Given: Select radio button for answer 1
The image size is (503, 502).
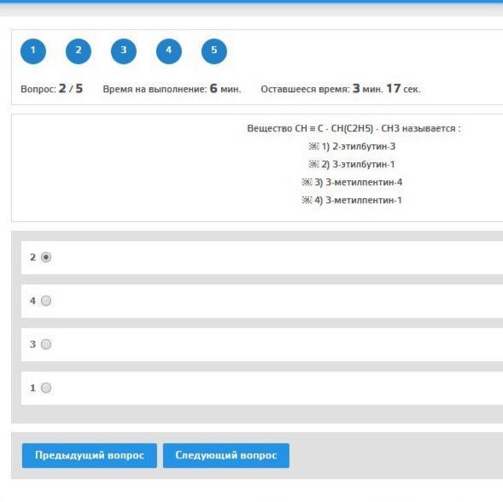Looking at the screenshot, I should click(46, 388).
